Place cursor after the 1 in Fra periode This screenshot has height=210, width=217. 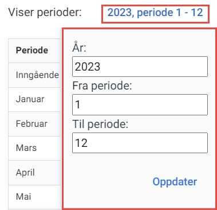(x=81, y=104)
